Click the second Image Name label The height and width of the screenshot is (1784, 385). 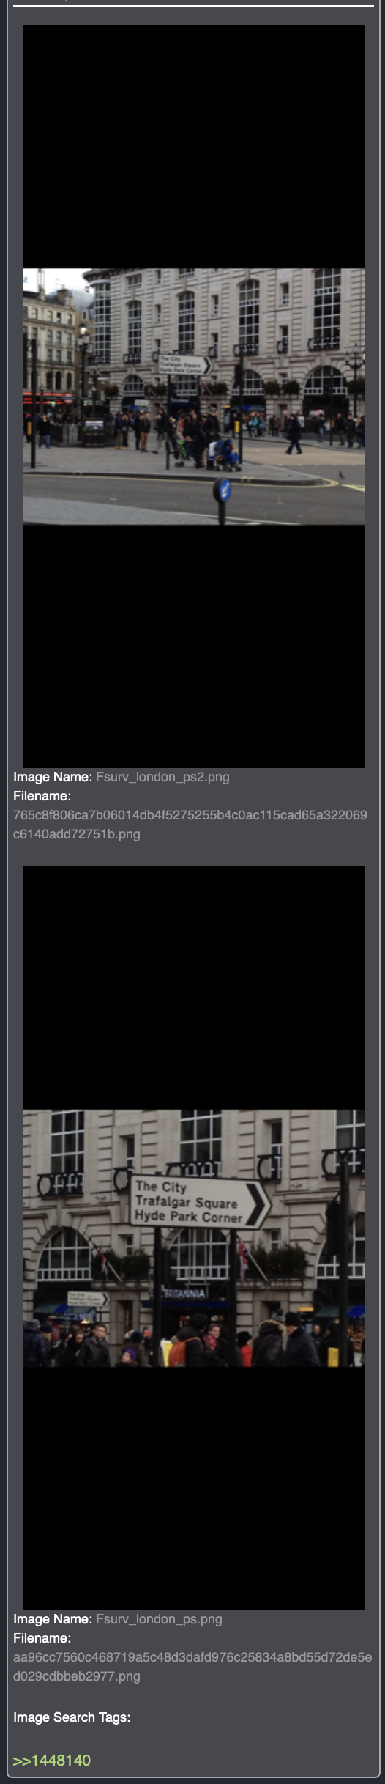[53, 1619]
